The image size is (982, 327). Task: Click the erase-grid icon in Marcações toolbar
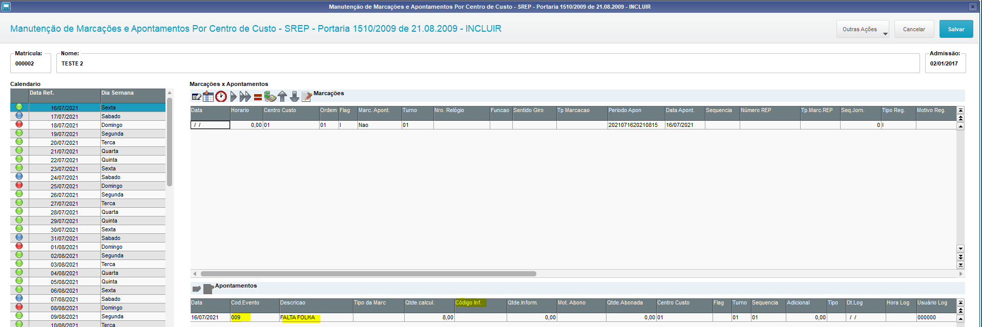(x=196, y=97)
